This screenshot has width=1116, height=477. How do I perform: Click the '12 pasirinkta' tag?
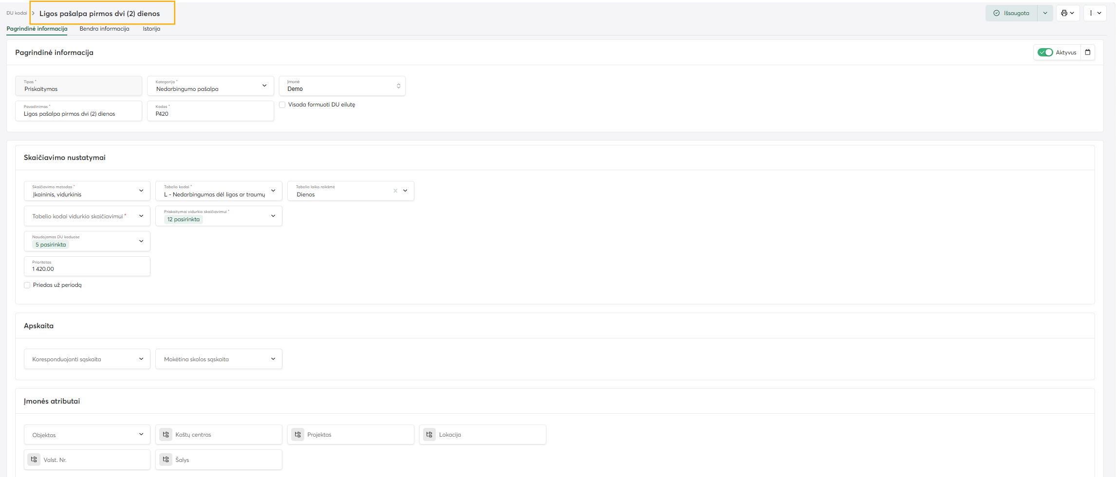point(184,219)
